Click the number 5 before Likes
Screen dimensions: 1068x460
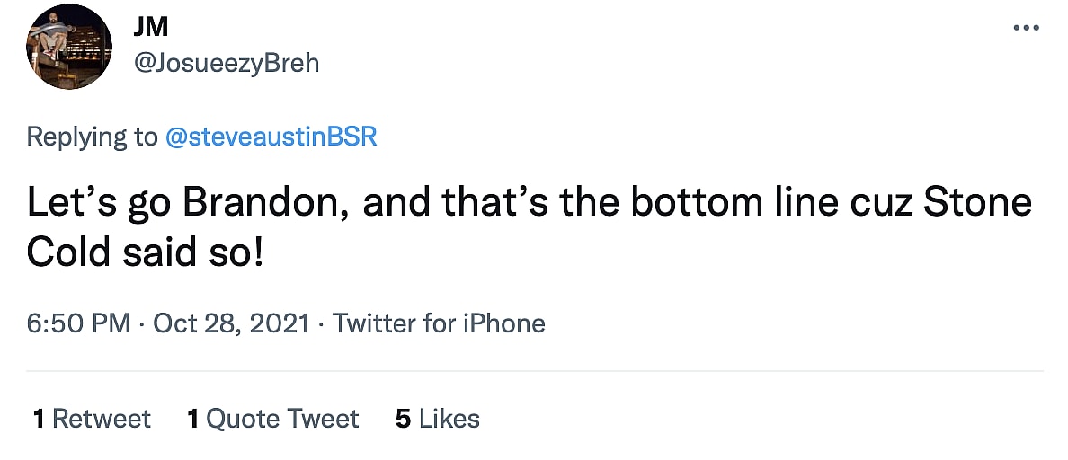coord(404,419)
